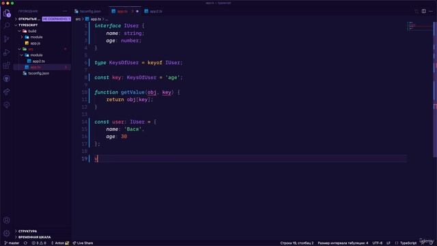Open the Run and Debug view
This screenshot has height=246, width=437.
7,52
